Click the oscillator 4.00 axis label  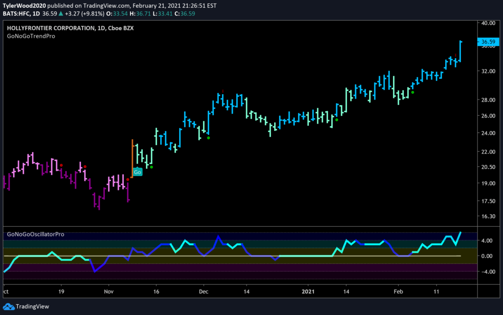(x=487, y=240)
